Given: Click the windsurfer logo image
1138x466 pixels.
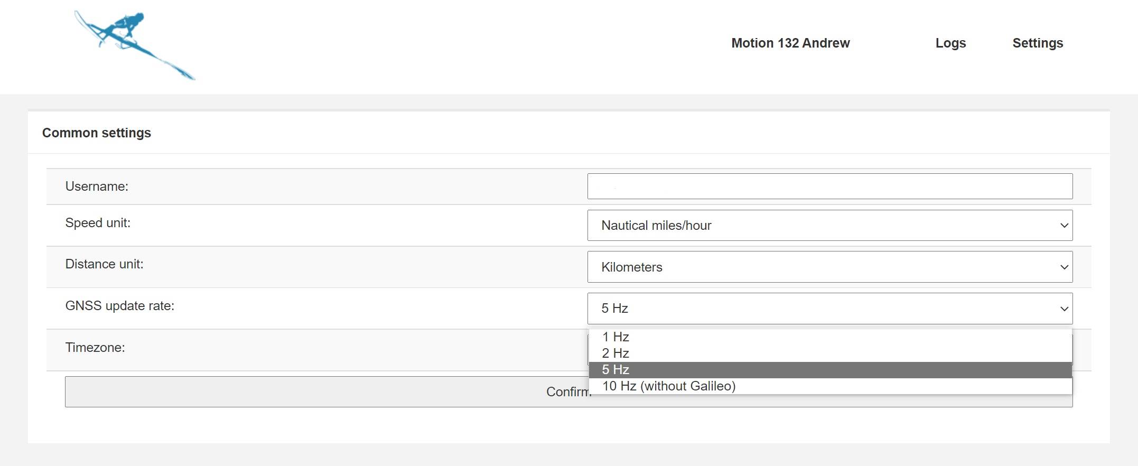Looking at the screenshot, I should [134, 45].
